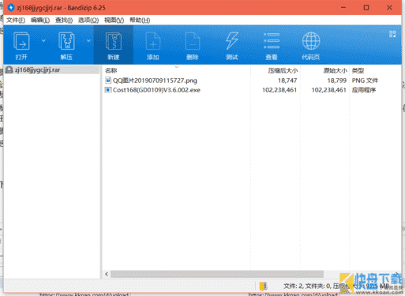Expand the dropdown arrow next to Open
This screenshot has width=405, height=296.
(x=43, y=40)
